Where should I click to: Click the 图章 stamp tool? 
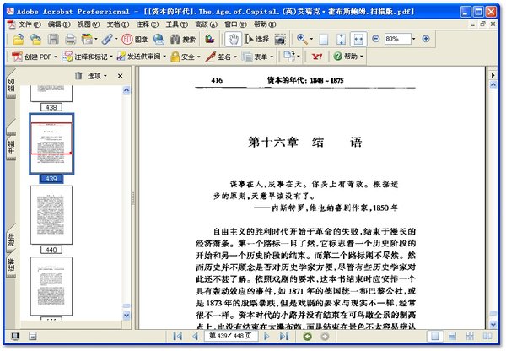tap(135, 39)
